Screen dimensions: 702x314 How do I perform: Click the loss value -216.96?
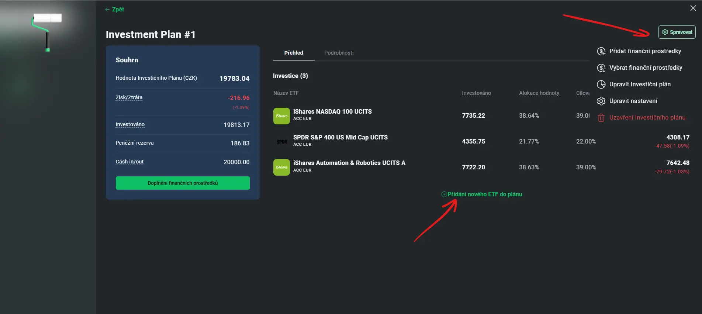(x=238, y=98)
